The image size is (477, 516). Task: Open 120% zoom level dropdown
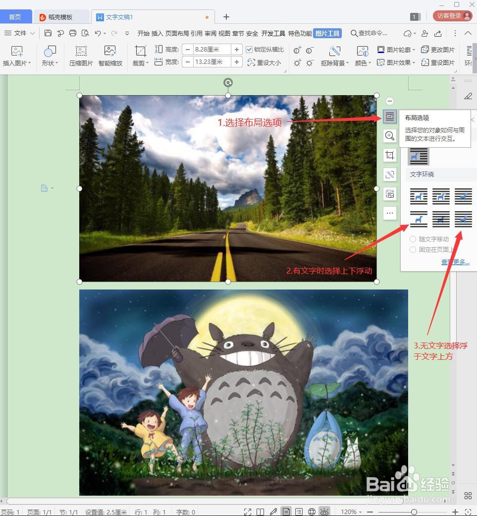coord(351,512)
